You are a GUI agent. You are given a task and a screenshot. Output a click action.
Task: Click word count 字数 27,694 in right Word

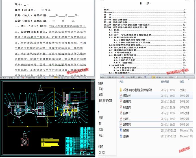113,77
